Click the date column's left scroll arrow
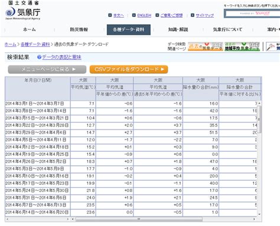The width and height of the screenshot is (280, 226). click(8, 219)
